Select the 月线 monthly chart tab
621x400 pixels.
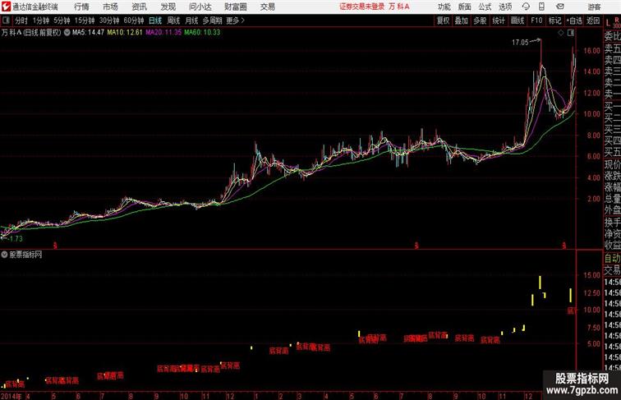191,21
